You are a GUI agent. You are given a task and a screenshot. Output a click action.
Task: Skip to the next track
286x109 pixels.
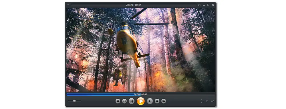click(x=150, y=101)
